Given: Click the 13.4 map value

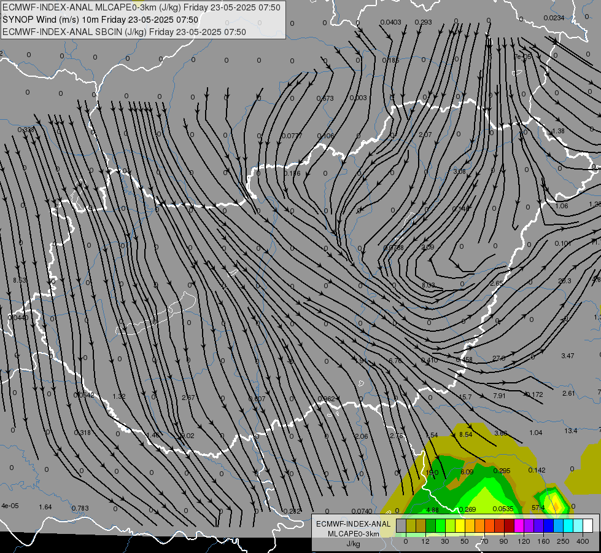Looking at the screenshot, I should click(x=571, y=431).
